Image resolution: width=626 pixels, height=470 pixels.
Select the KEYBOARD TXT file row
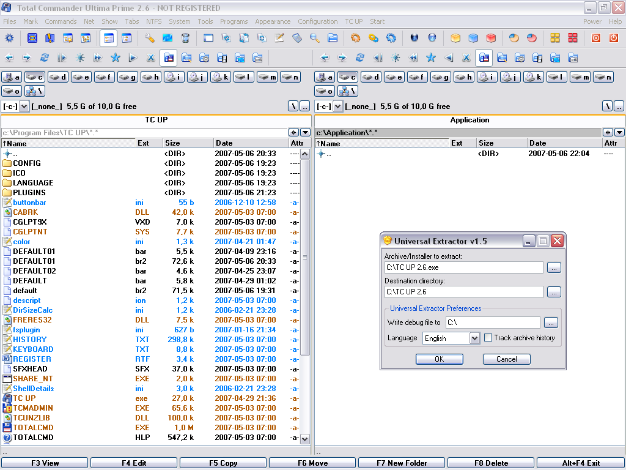151,349
